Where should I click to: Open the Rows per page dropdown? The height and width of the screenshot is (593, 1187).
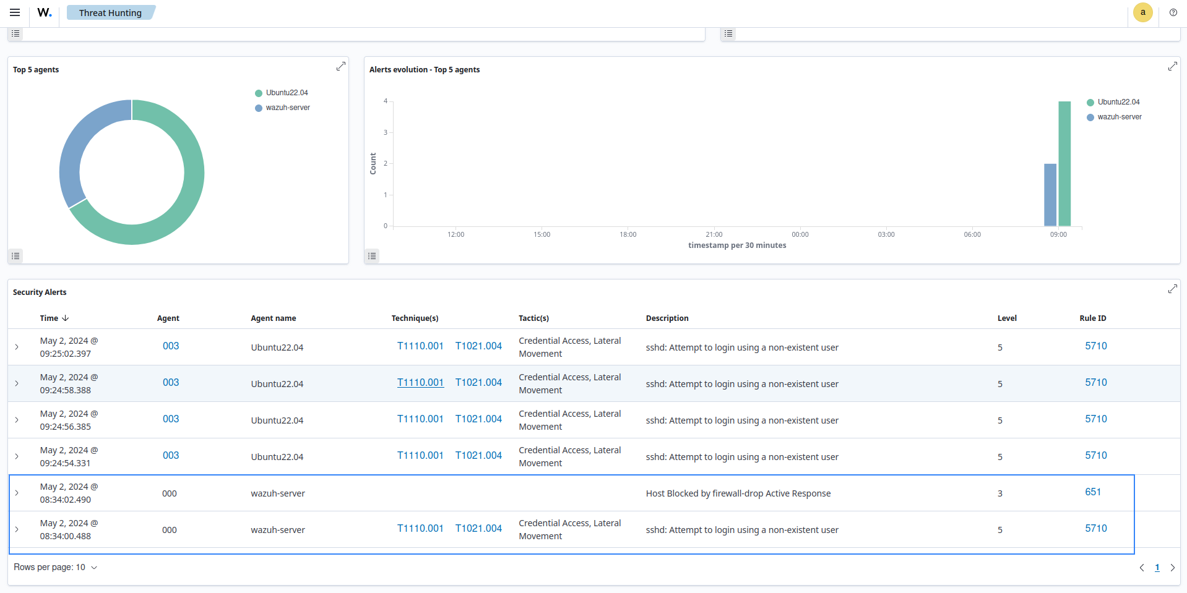(56, 567)
